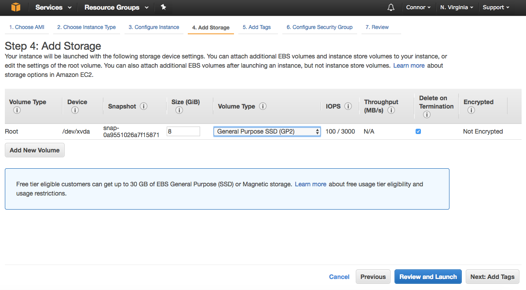This screenshot has width=526, height=290.
Task: Click info icon next to Snapshot header
Action: pos(144,106)
